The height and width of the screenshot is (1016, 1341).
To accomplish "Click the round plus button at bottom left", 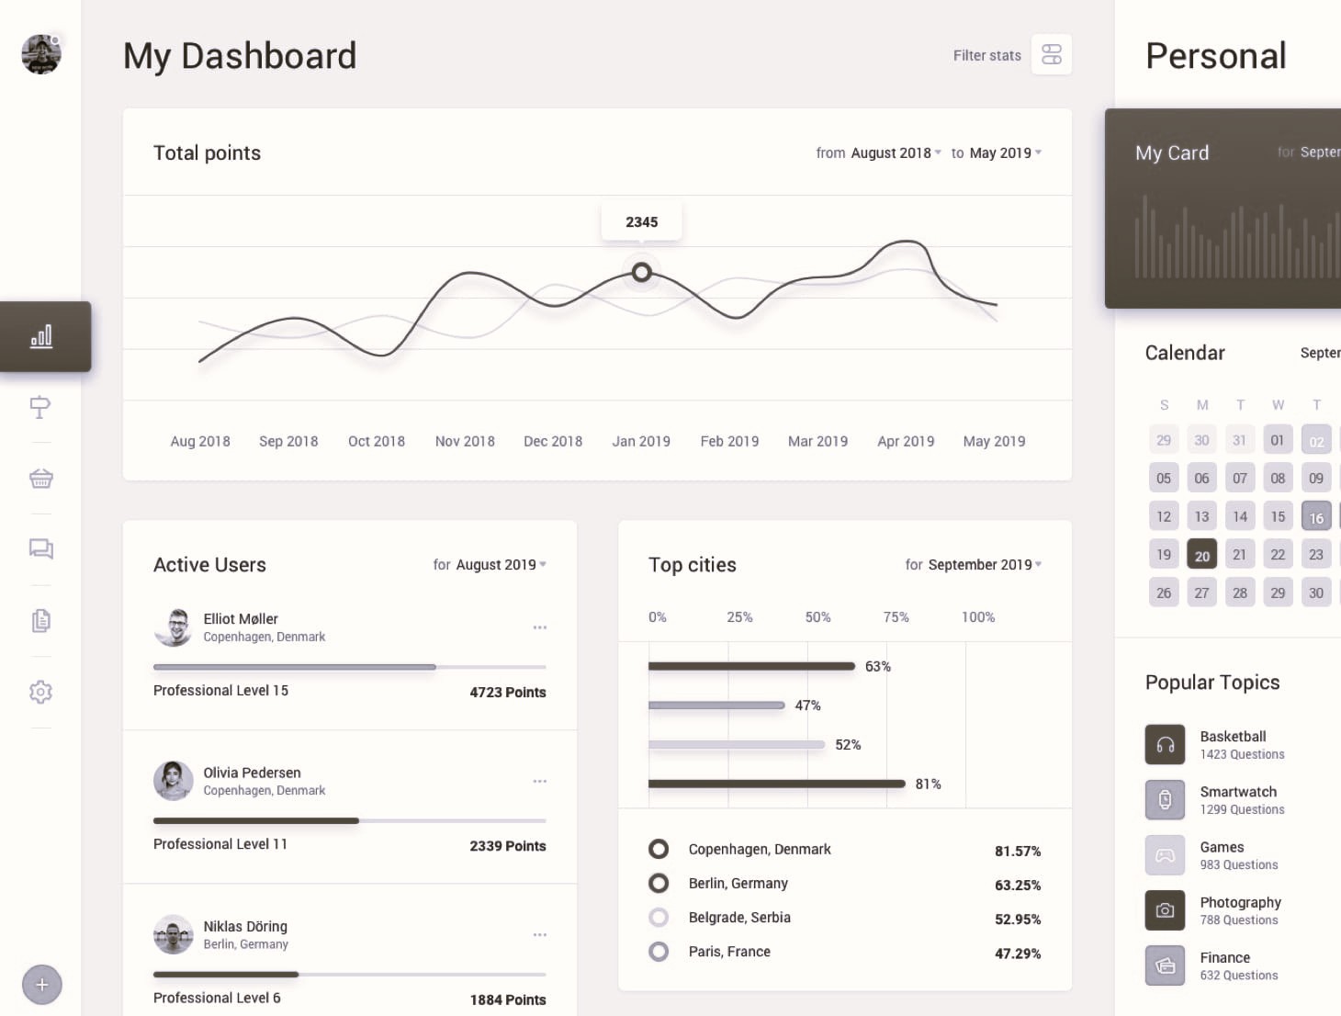I will [41, 985].
